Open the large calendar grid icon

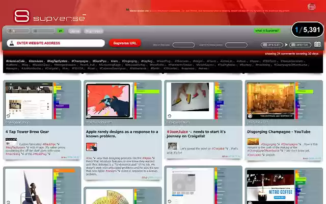[x=317, y=44]
